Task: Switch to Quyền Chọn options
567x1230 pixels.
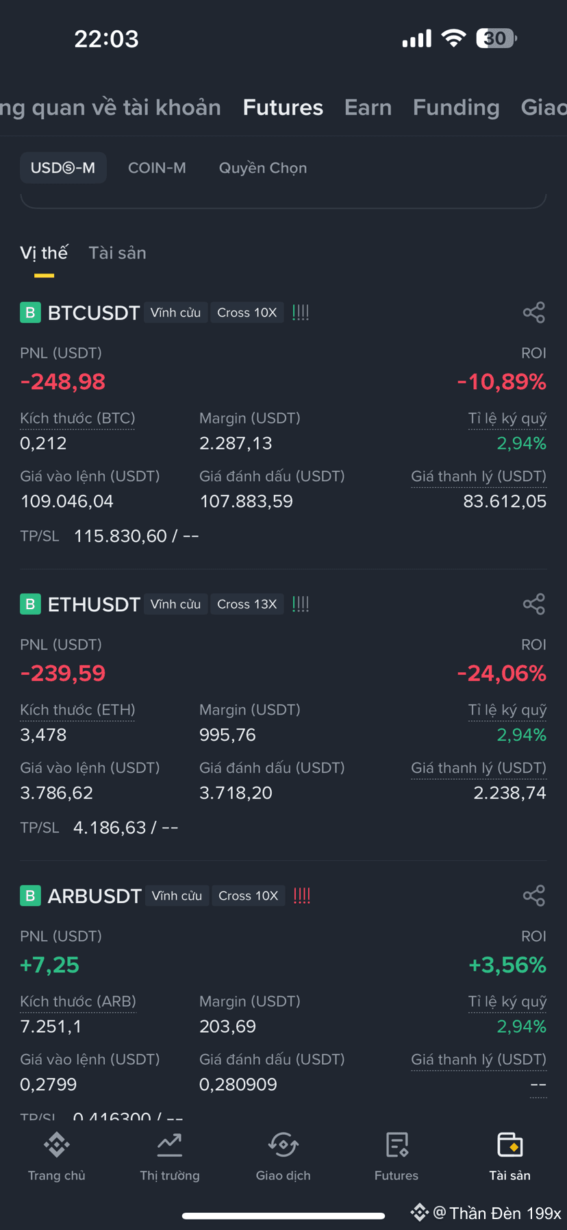Action: point(263,168)
